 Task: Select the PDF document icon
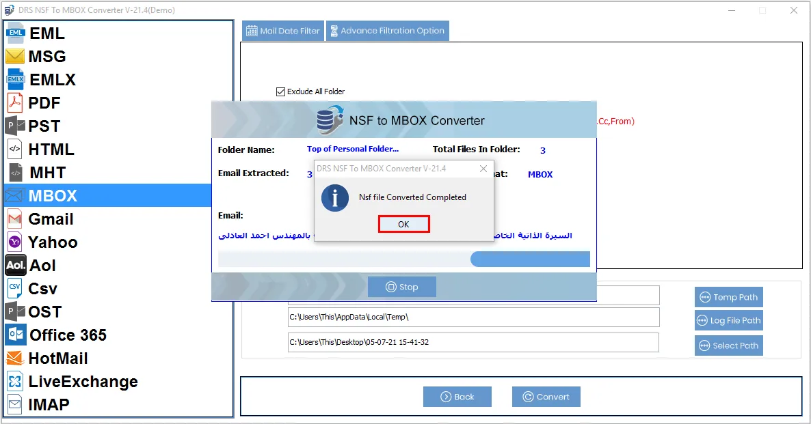coord(15,103)
